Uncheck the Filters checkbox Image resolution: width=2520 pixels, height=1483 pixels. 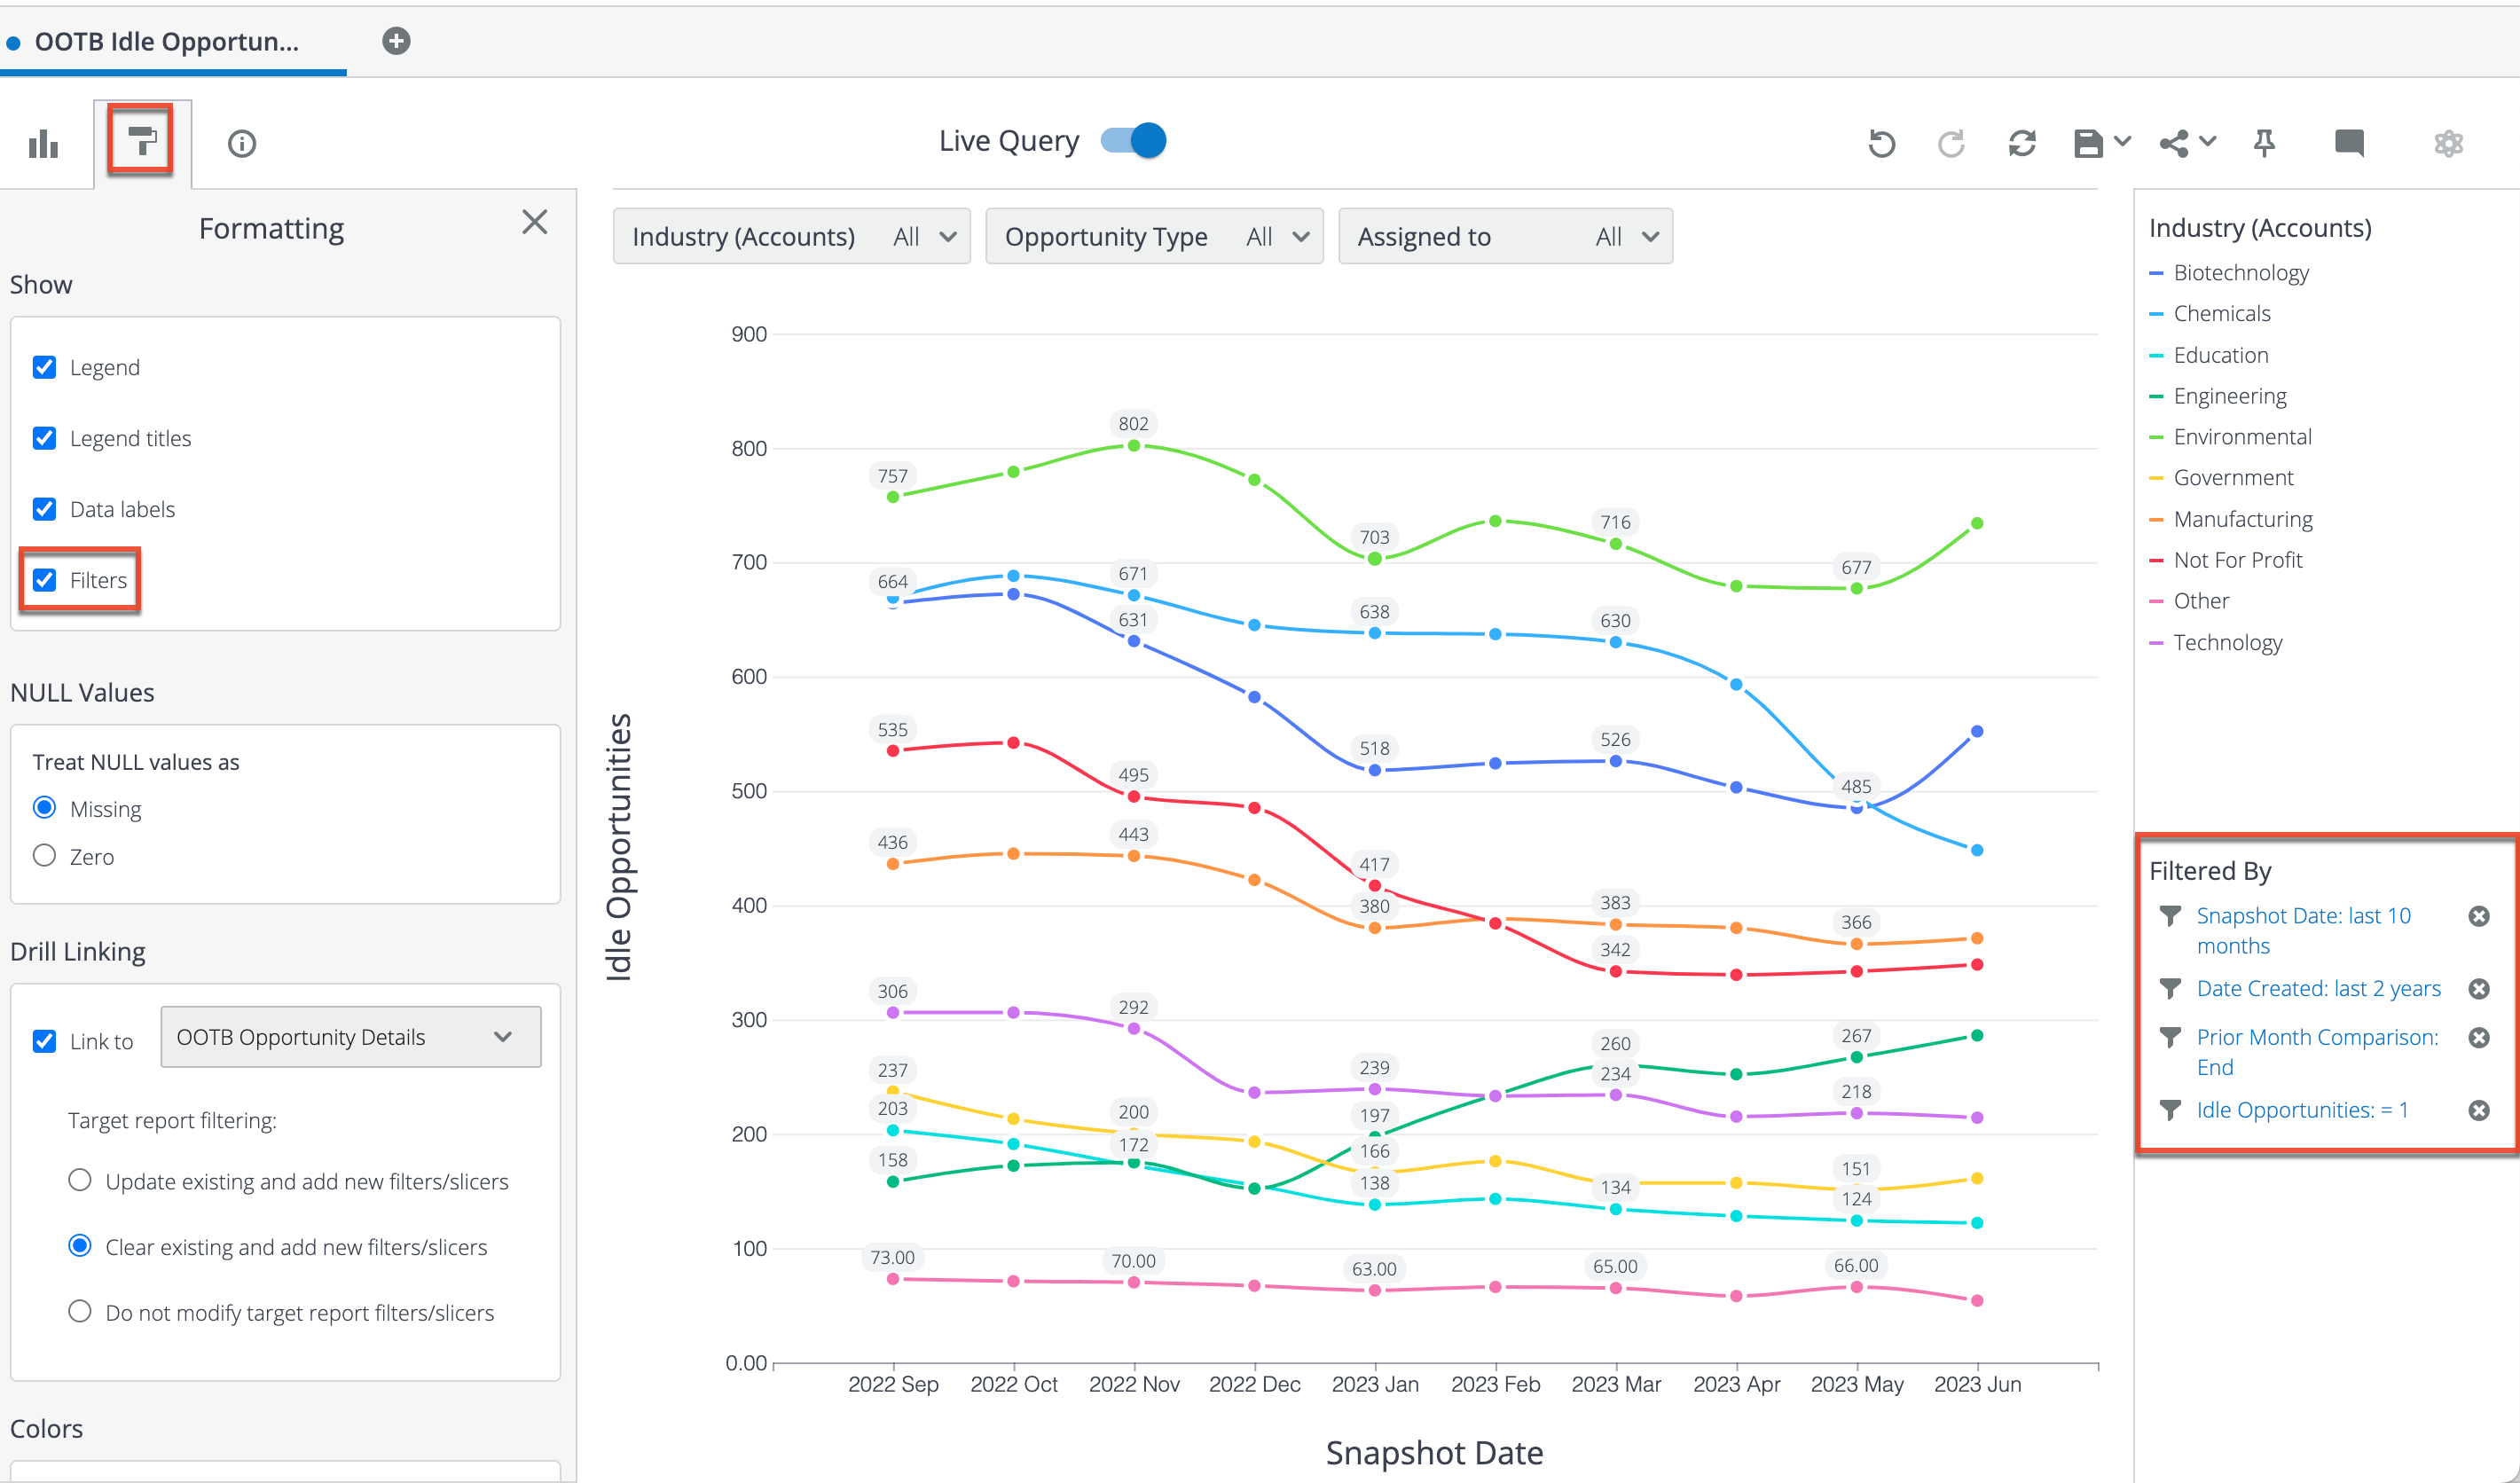[45, 580]
